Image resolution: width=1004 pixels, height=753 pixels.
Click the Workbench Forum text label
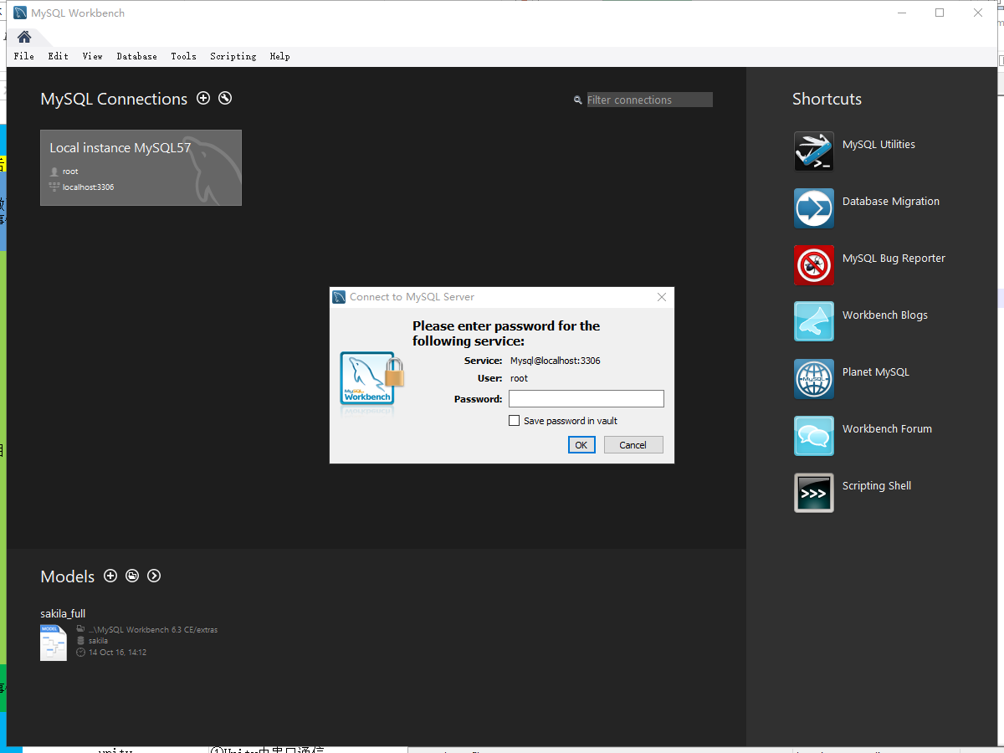(887, 429)
